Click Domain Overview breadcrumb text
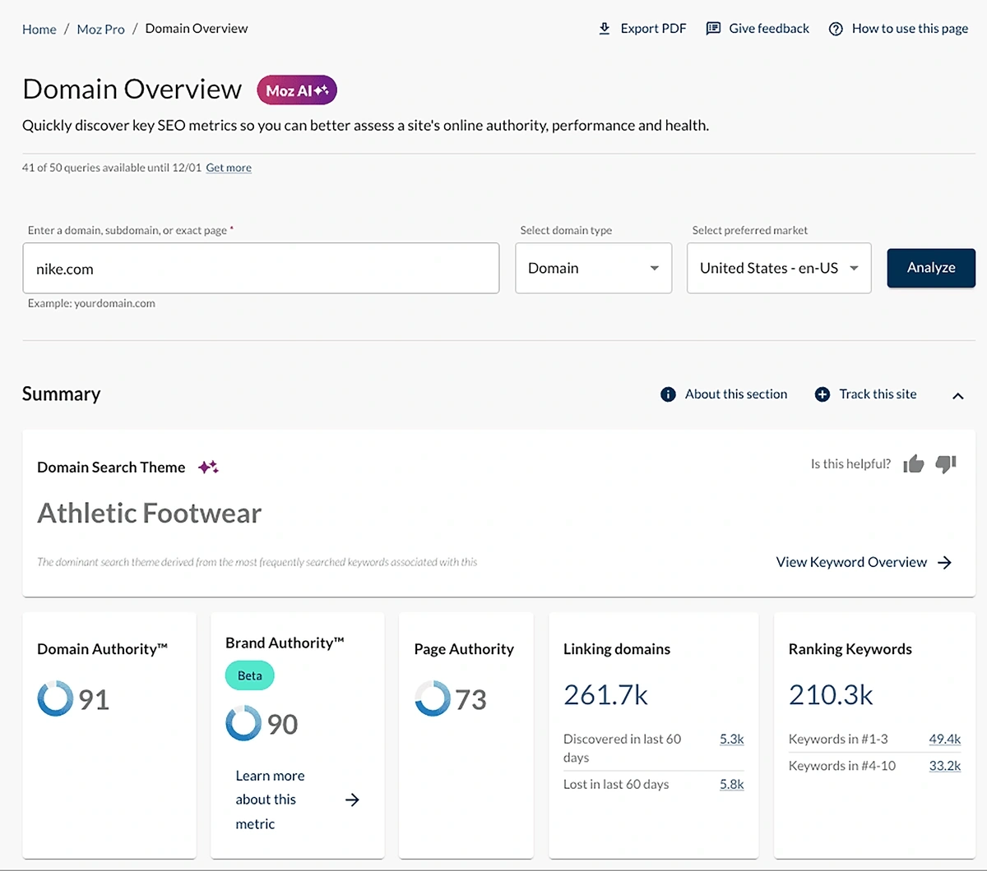Screen dimensions: 987x871 coord(197,29)
